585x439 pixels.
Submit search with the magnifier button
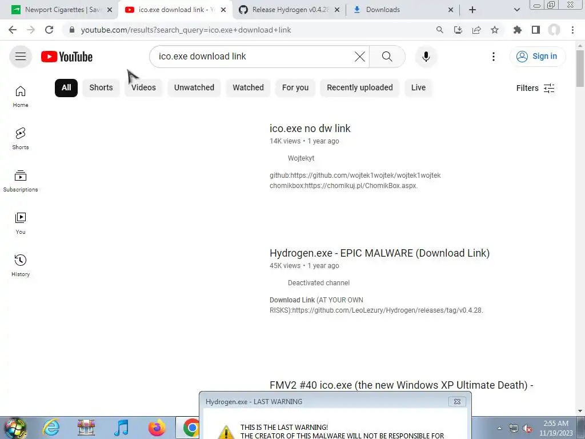(x=387, y=57)
